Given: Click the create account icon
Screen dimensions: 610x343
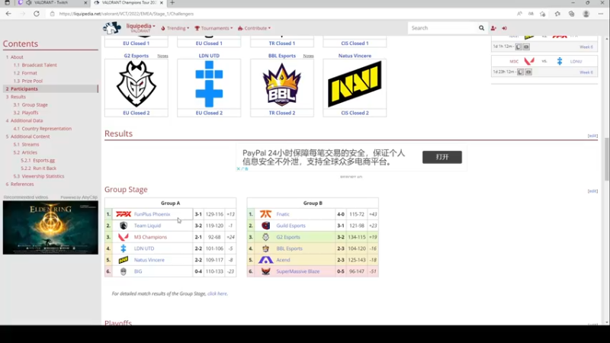Looking at the screenshot, I should point(493,28).
